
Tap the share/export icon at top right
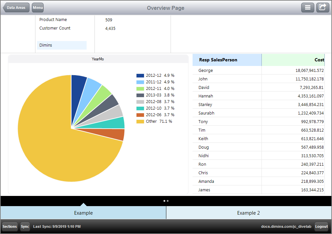pos(322,7)
